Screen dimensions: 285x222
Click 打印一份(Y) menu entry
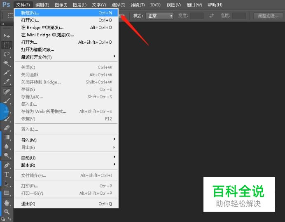coord(66,193)
